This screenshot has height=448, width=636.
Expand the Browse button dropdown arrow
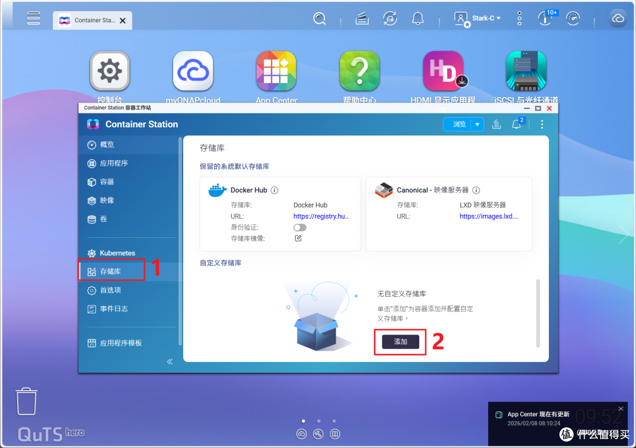coord(478,124)
